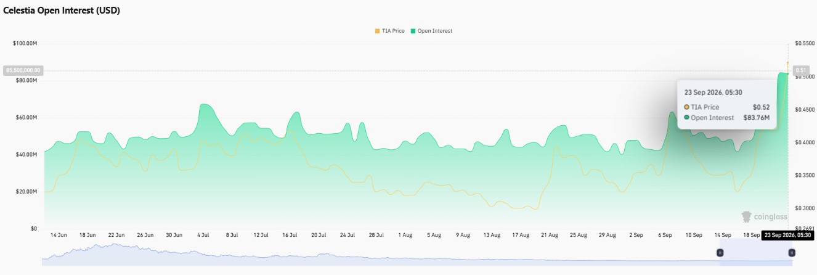817x275 pixels.
Task: Click the tooltip Open Interest $83.76M value
Action: coord(757,117)
